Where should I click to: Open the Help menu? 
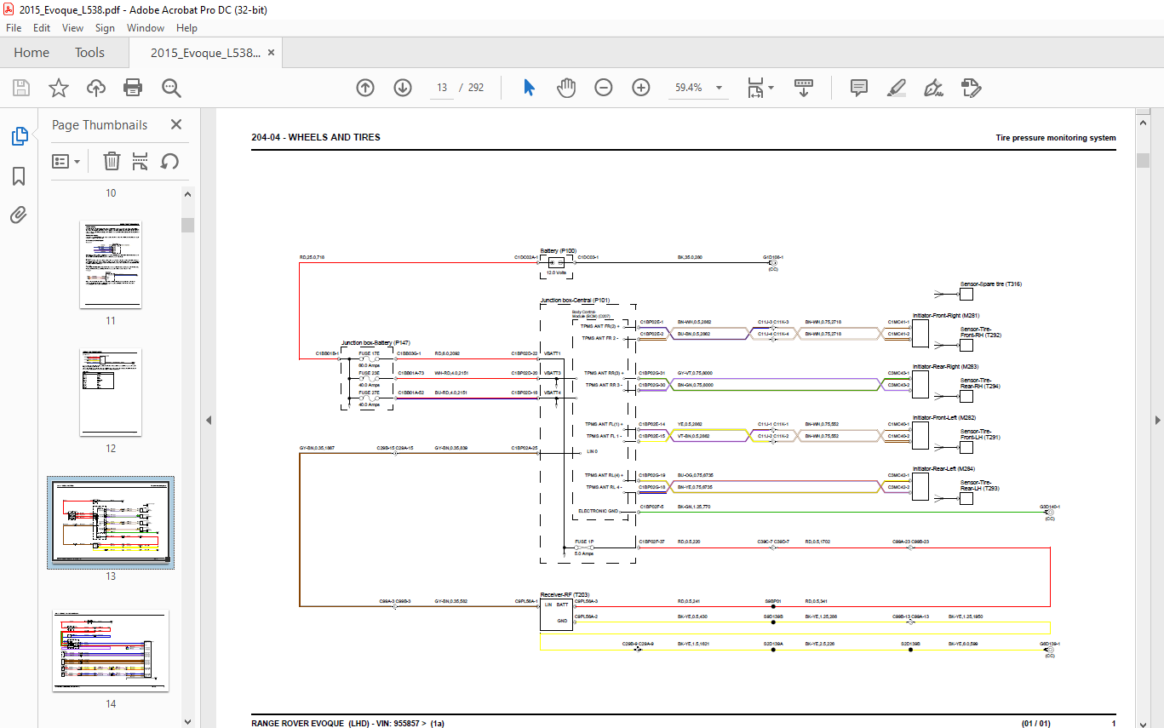186,28
